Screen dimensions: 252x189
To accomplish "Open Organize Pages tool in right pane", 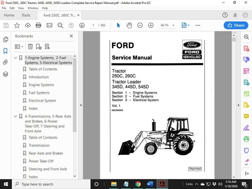I will tap(246, 71).
